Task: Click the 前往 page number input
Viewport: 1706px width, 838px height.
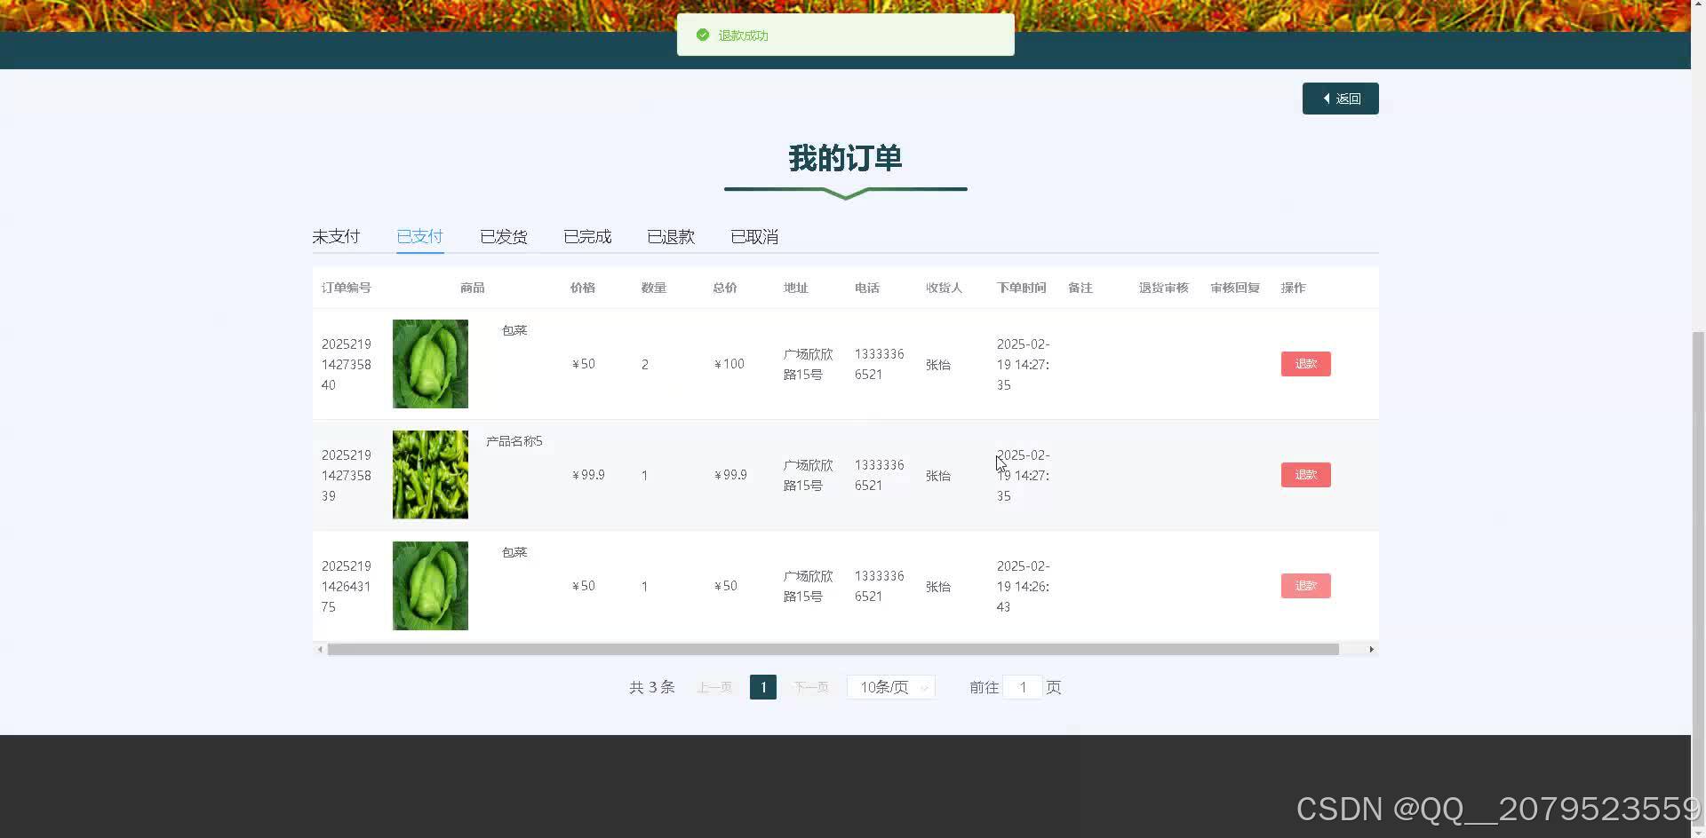Action: (x=1023, y=687)
